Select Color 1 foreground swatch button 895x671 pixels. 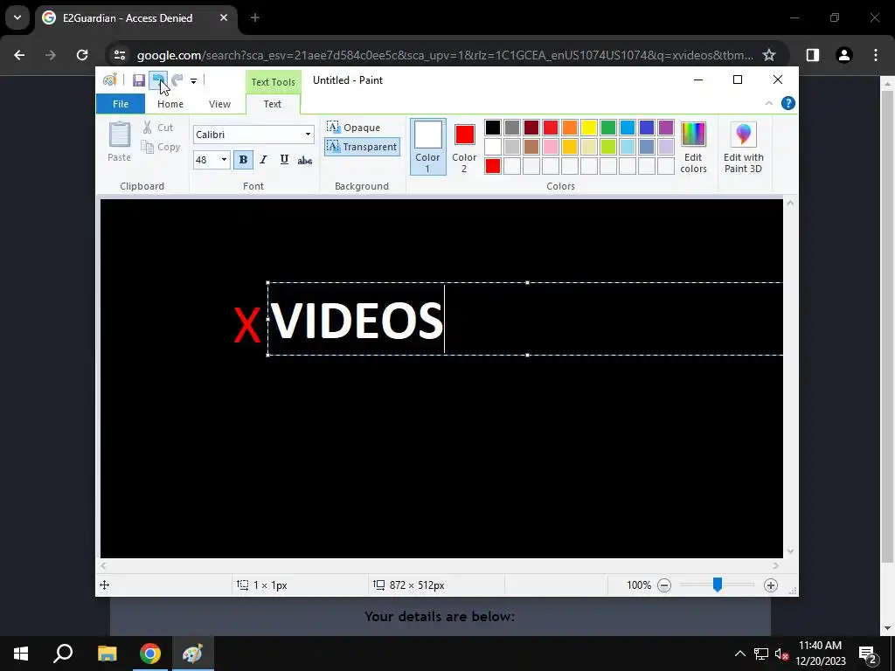point(427,147)
